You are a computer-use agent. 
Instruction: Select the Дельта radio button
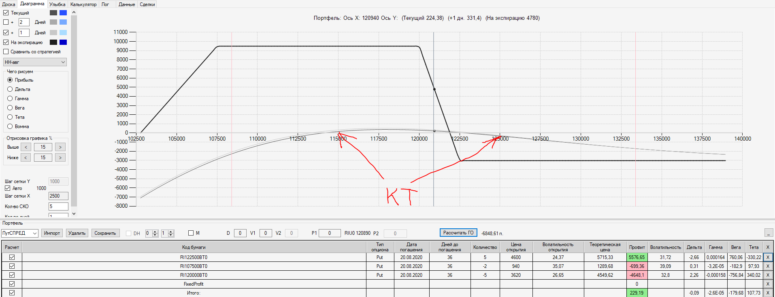point(10,89)
